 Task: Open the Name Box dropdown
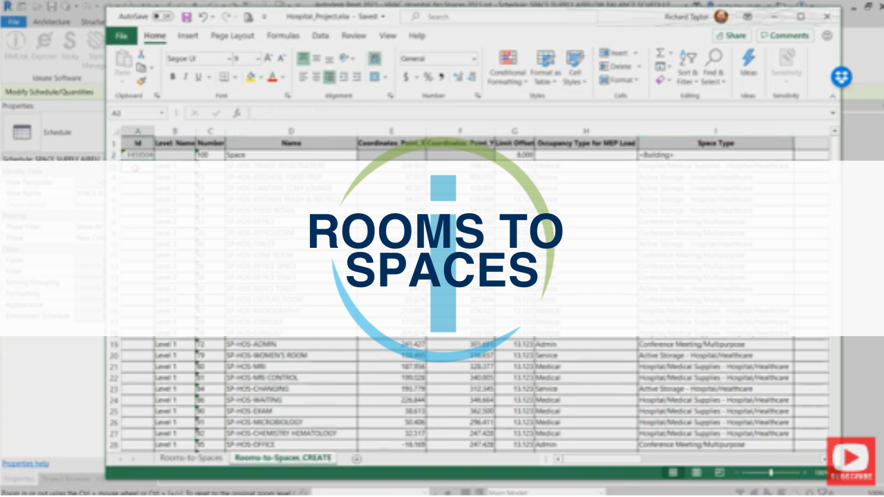point(162,113)
